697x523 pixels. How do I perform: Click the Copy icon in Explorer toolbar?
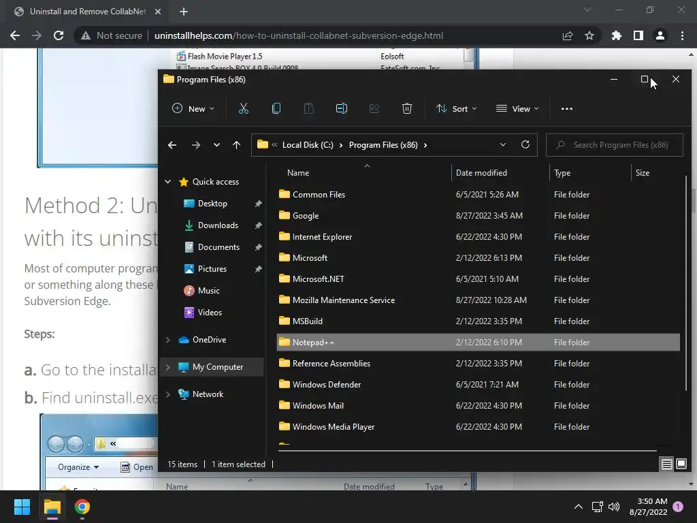[276, 108]
